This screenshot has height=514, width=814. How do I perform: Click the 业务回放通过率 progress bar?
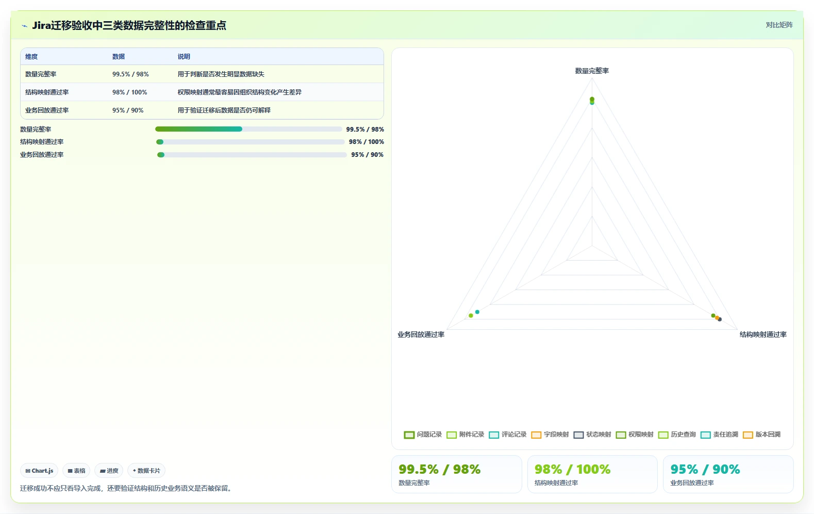(x=252, y=155)
